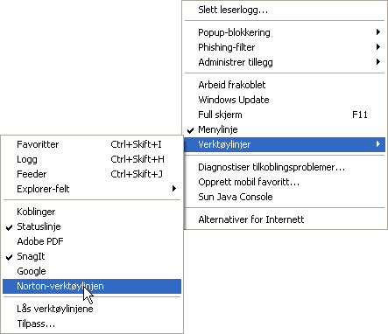
Task: Expand the Administrer tillegg submenu arrow
Action: (378, 62)
